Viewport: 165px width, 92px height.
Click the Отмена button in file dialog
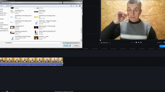(76, 45)
